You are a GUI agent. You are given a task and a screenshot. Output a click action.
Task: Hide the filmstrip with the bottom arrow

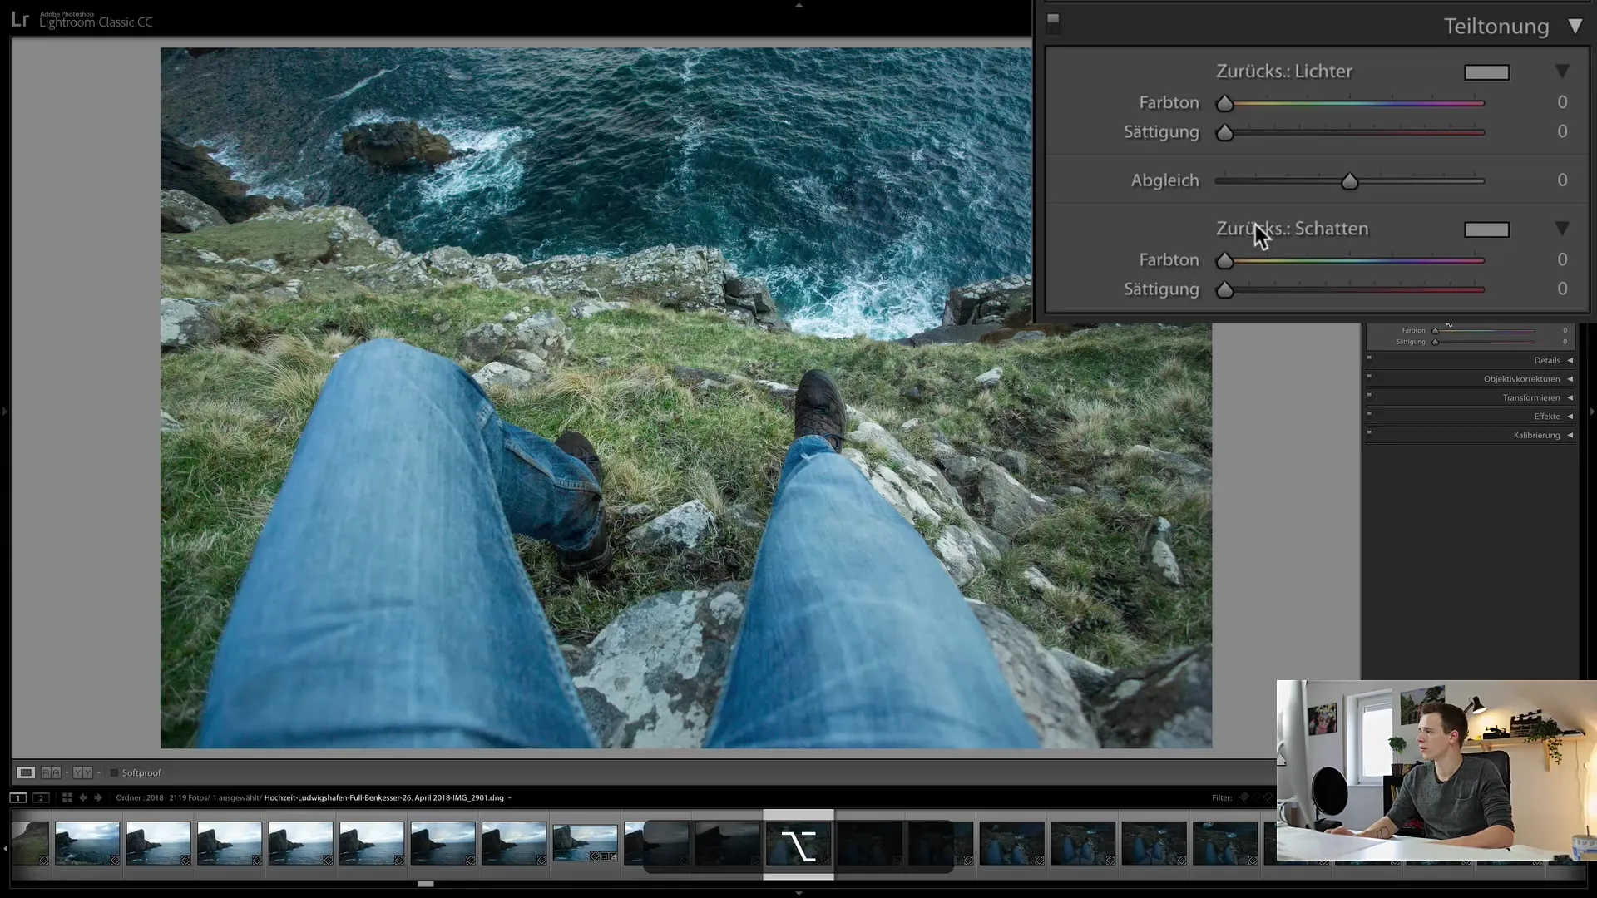[798, 893]
